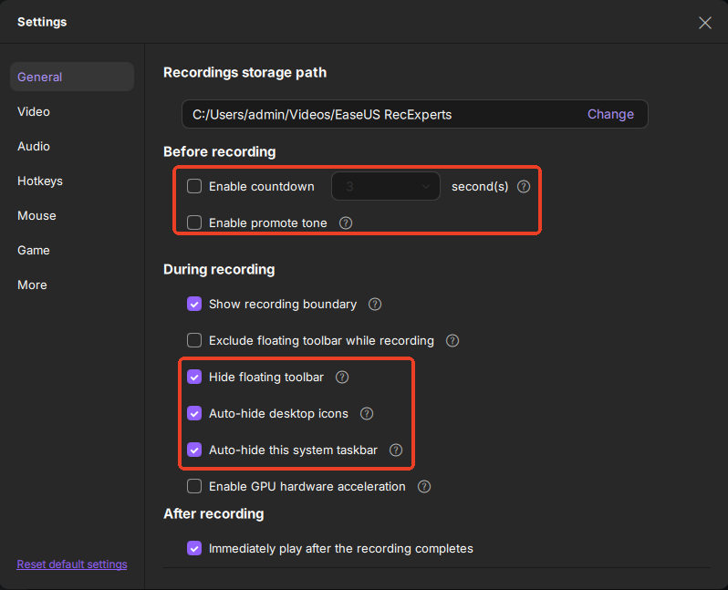Image resolution: width=728 pixels, height=590 pixels.
Task: Enable countdown checkbox
Action: point(194,187)
